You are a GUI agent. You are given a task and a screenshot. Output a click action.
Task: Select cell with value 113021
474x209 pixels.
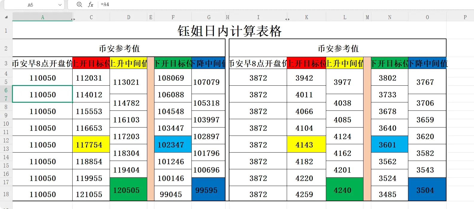click(x=128, y=82)
